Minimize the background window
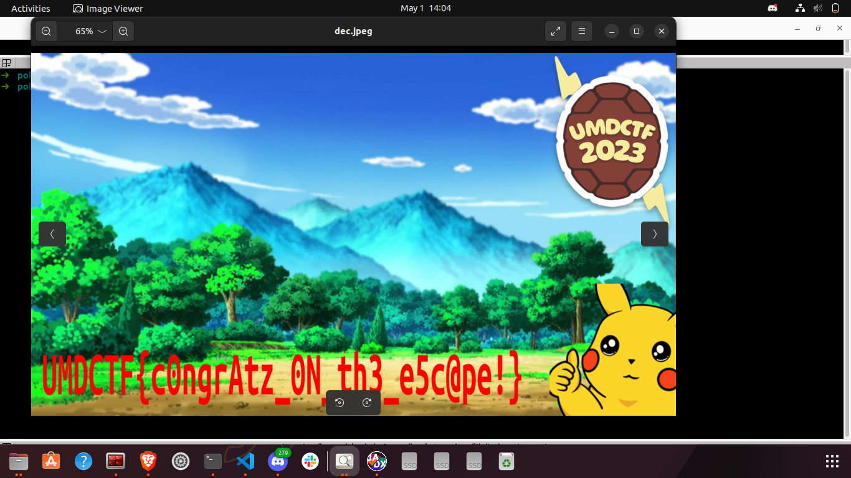The height and width of the screenshot is (478, 851). 797,29
